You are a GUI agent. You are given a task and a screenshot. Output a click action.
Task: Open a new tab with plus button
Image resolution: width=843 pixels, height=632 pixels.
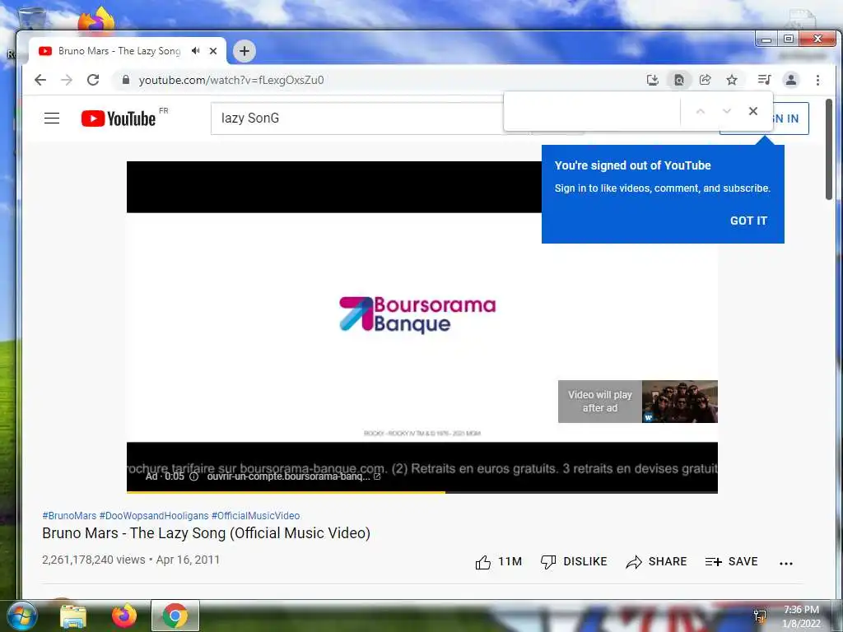point(244,51)
